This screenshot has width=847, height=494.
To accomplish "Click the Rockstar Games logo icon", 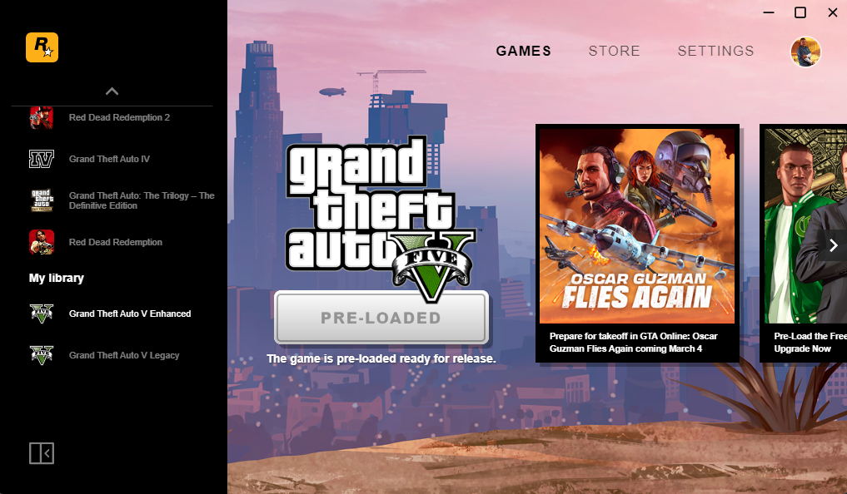I will tap(42, 47).
